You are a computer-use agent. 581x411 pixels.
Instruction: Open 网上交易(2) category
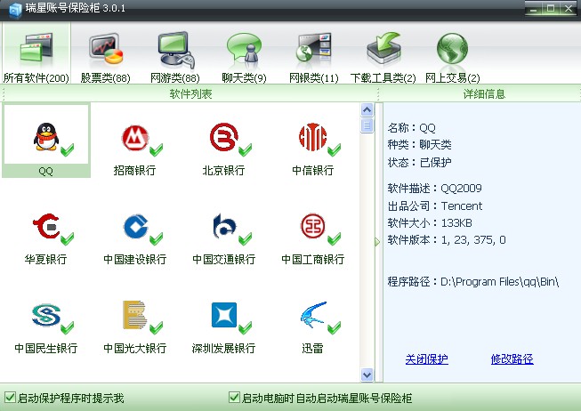[x=452, y=58]
